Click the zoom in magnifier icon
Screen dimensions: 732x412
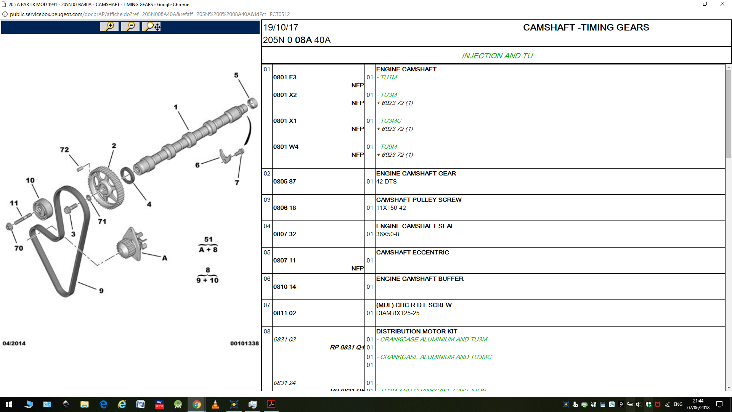pyautogui.click(x=109, y=26)
